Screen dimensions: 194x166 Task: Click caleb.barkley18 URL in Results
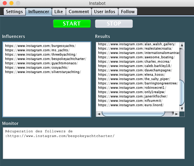pos(135,66)
